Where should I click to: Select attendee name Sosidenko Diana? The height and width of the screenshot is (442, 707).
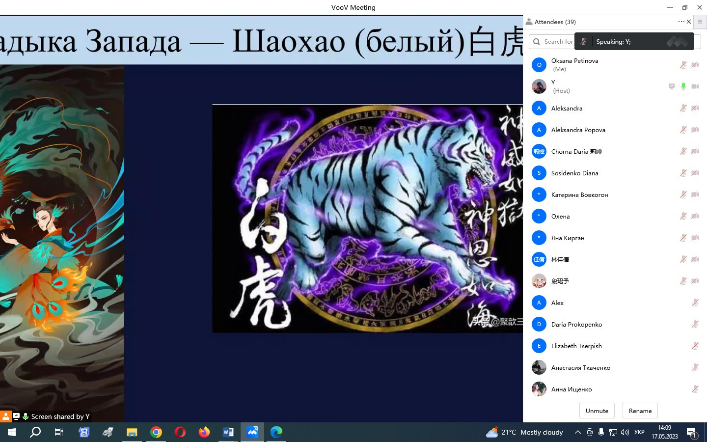point(575,173)
